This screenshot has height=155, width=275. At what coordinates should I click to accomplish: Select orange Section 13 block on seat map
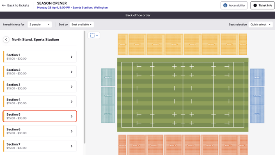pos(228,145)
